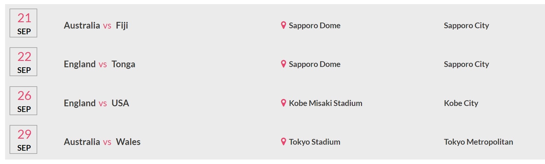Click Sapporo Dome venue for 21 SEP

[x=315, y=26]
